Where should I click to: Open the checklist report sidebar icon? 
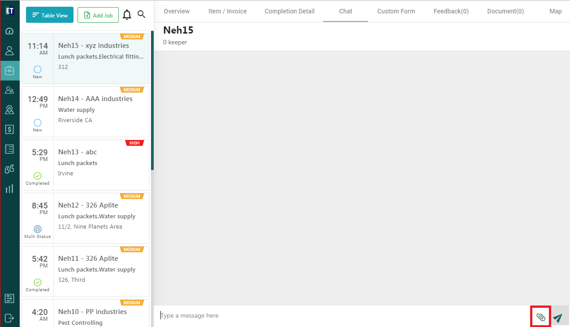pyautogui.click(x=9, y=149)
